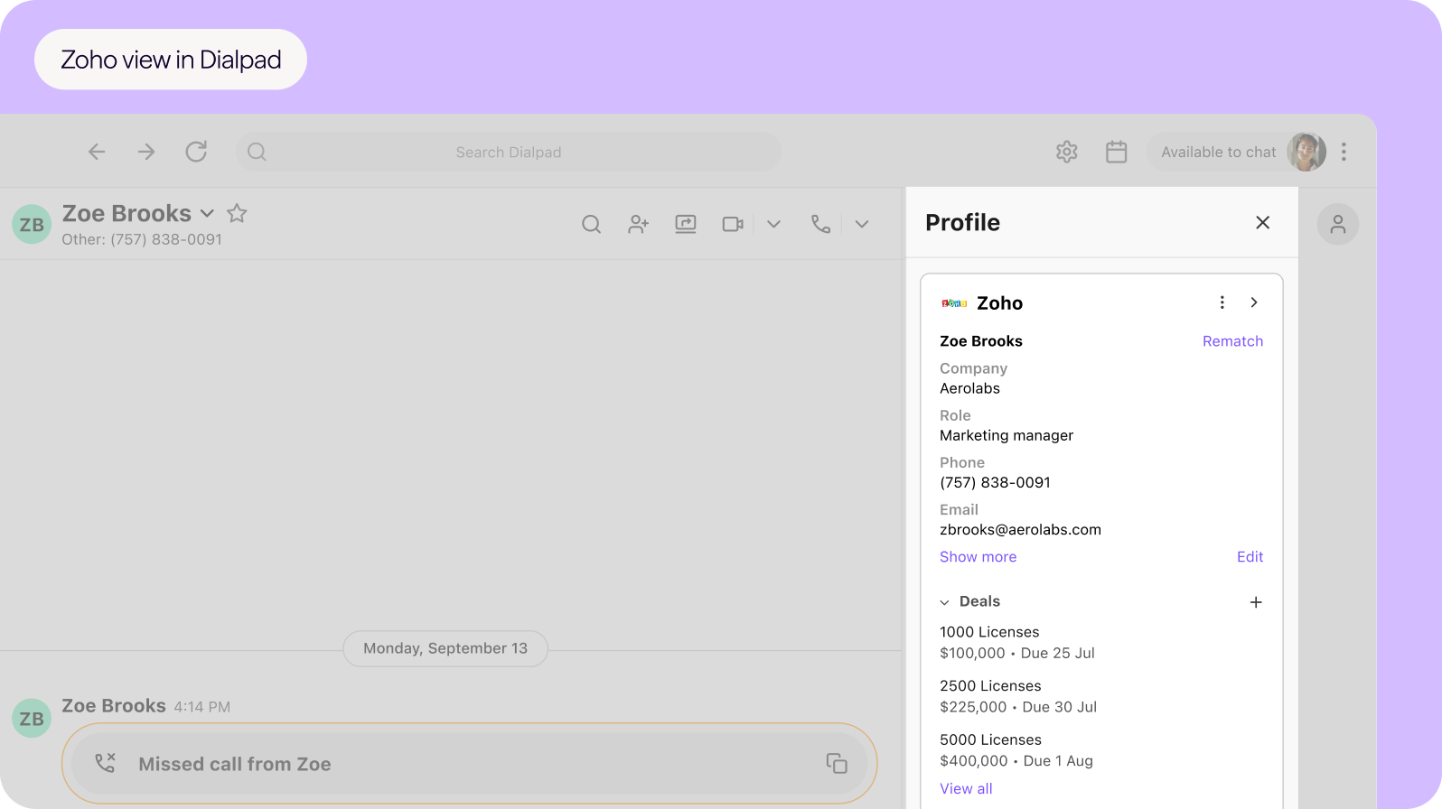
Task: Click Show more link
Action: pos(978,557)
